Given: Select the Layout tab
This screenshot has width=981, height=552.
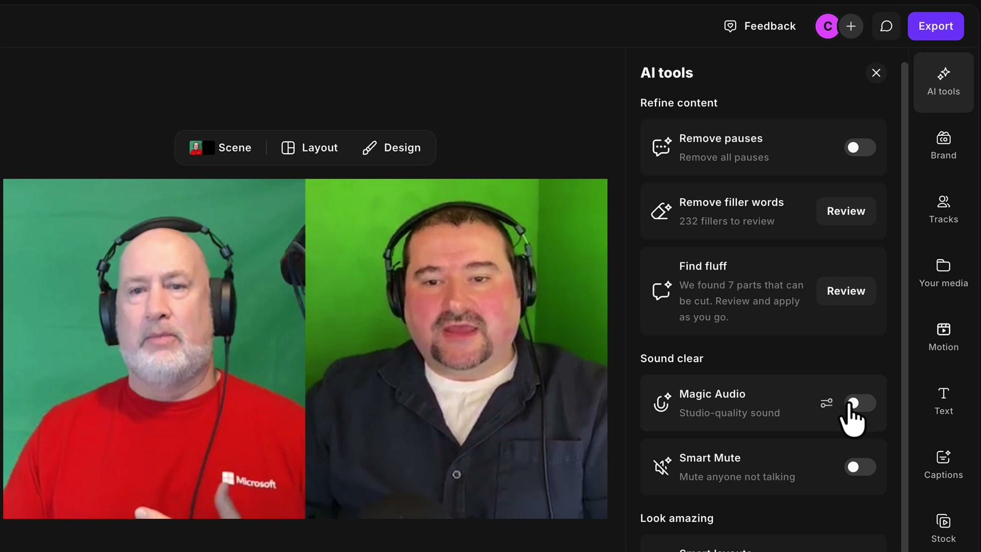Looking at the screenshot, I should click(x=310, y=148).
